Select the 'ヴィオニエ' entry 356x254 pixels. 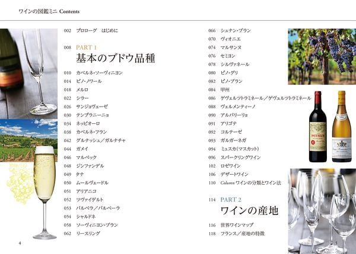coord(224,39)
